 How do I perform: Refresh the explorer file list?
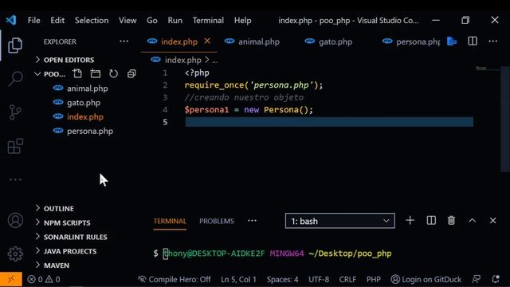tap(113, 73)
